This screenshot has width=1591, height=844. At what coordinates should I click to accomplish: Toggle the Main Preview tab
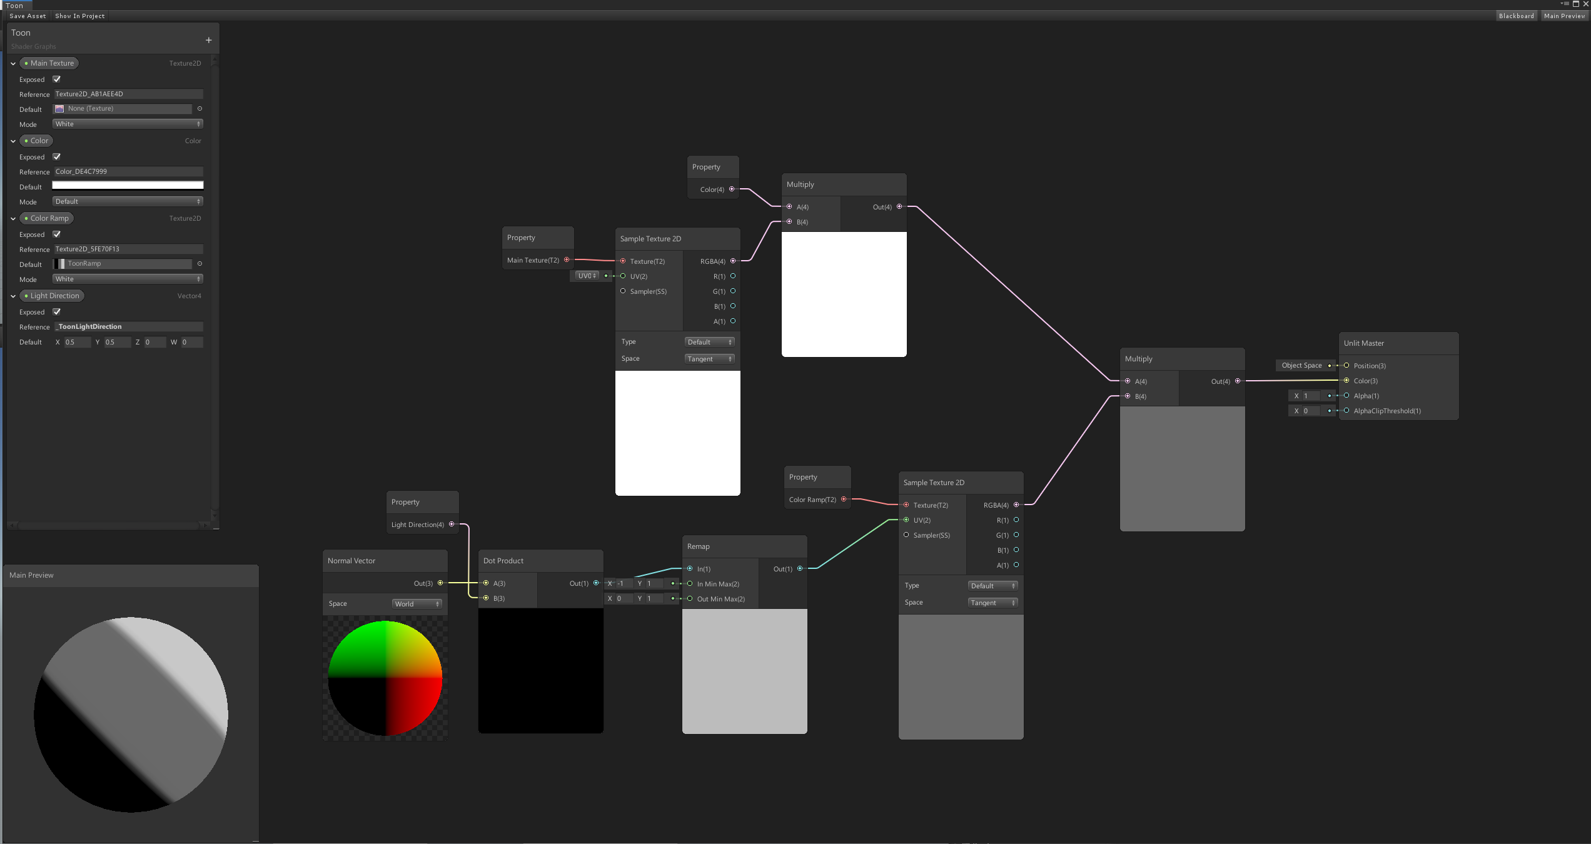[1564, 16]
